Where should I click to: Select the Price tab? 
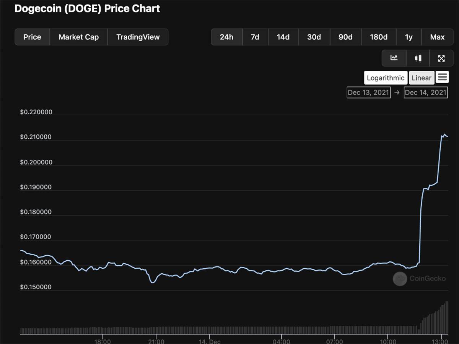(x=32, y=37)
